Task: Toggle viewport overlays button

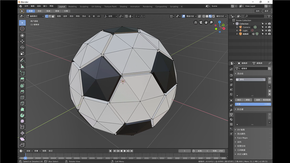Action: (x=183, y=16)
